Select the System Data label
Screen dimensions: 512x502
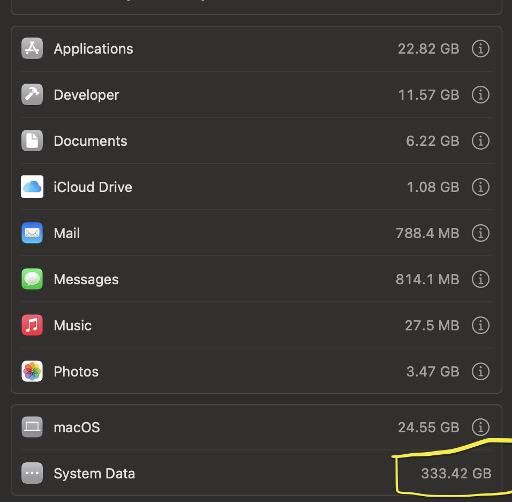pos(94,474)
